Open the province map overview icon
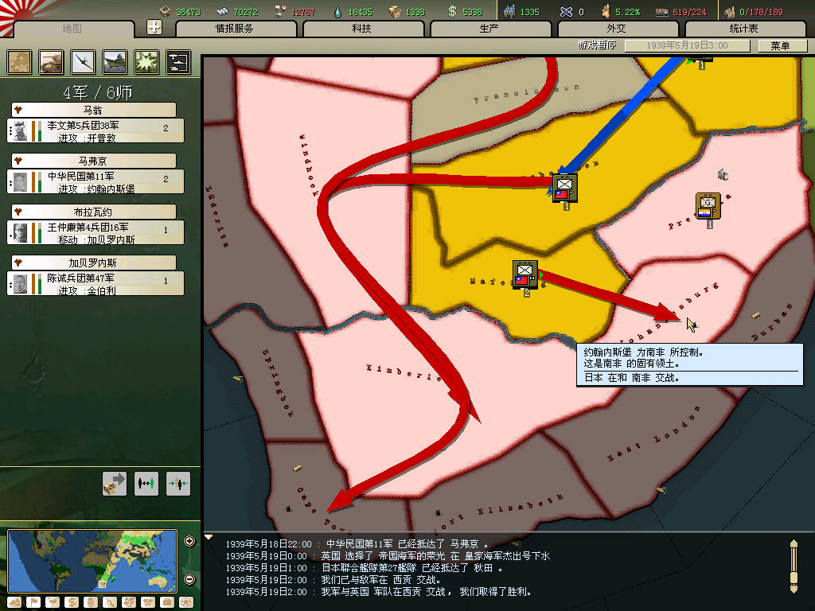This screenshot has height=611, width=815. pyautogui.click(x=20, y=62)
